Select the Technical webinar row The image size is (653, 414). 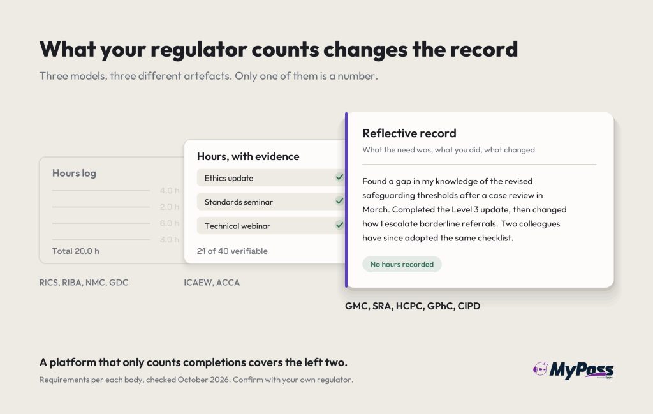click(271, 226)
